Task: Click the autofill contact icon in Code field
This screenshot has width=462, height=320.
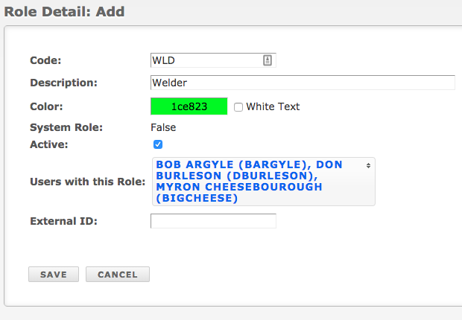Action: click(268, 60)
